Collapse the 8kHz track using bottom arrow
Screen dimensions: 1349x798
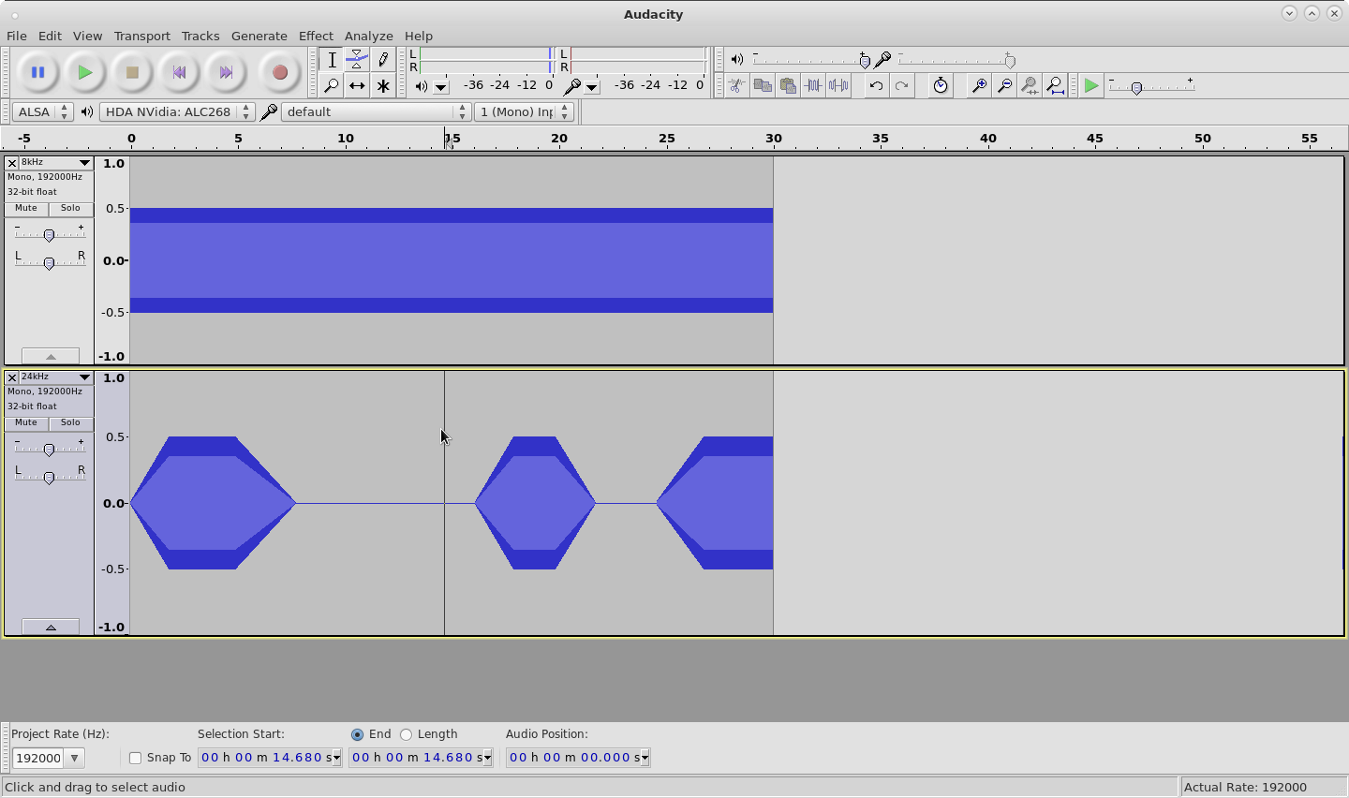point(51,357)
